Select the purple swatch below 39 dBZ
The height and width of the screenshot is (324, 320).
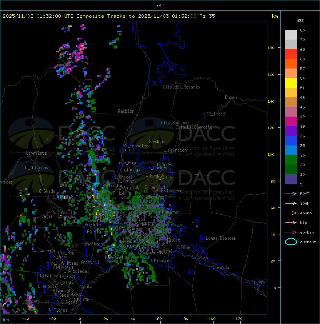click(291, 131)
